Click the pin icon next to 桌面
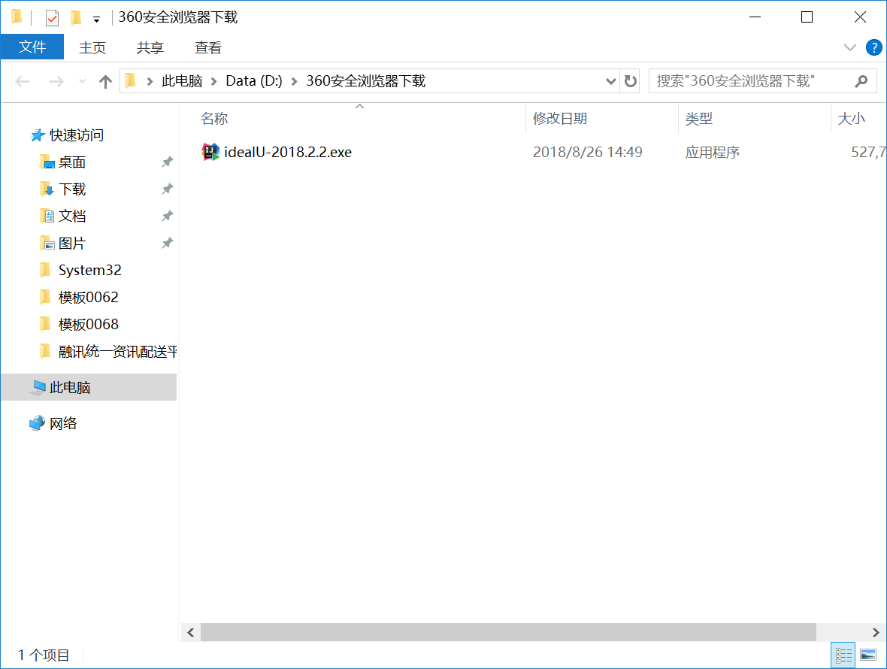 tap(167, 162)
